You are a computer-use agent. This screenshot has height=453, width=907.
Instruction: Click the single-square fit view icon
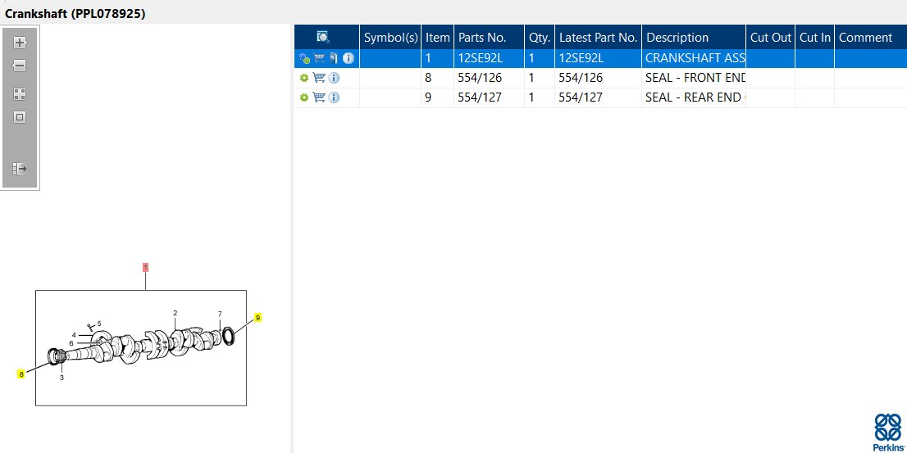pyautogui.click(x=20, y=117)
